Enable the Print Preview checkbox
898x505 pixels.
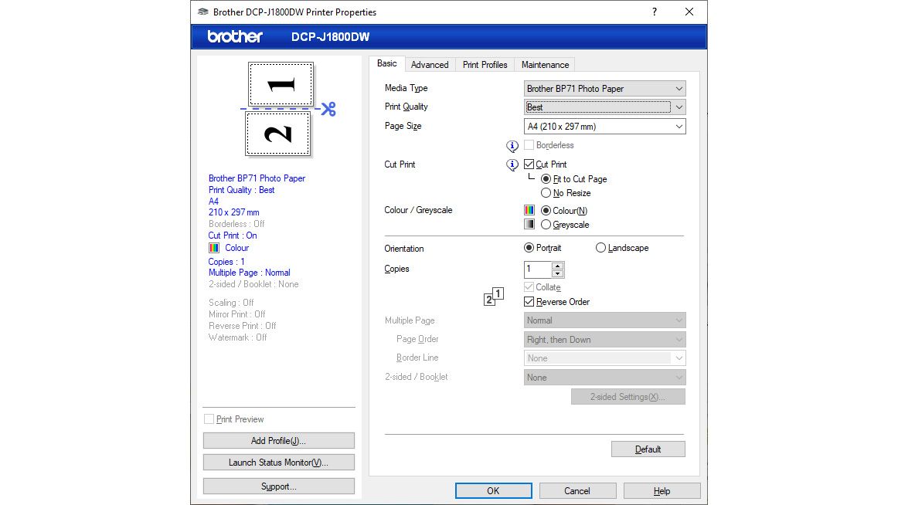click(x=209, y=419)
